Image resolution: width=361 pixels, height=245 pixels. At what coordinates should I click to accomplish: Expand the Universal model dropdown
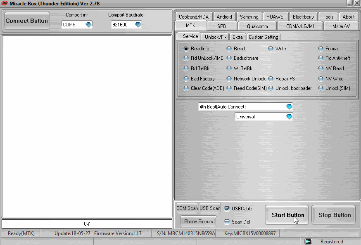pyautogui.click(x=289, y=117)
